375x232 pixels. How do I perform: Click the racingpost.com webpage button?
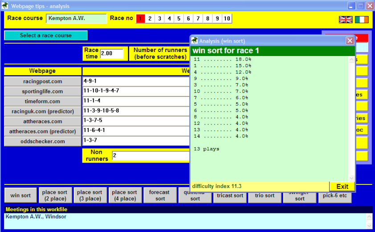pyautogui.click(x=43, y=81)
